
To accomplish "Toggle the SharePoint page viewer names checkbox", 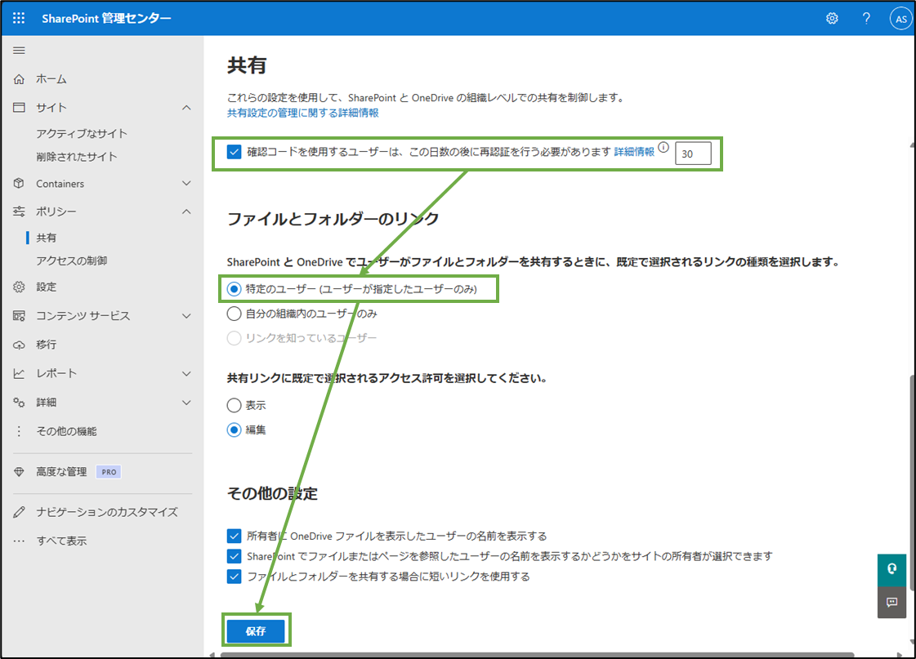I will [234, 555].
